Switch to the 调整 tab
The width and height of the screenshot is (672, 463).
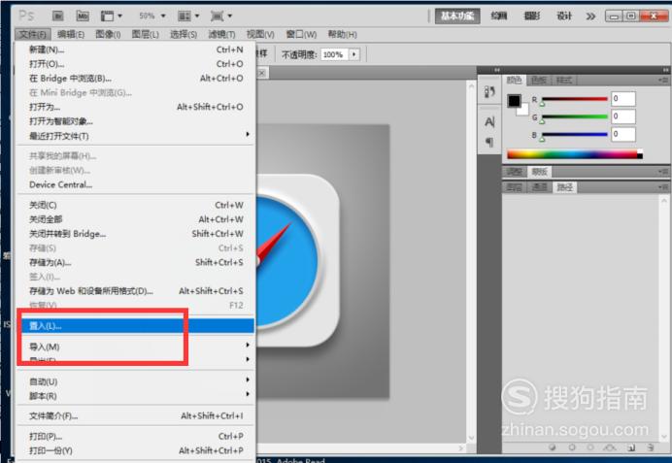(514, 172)
